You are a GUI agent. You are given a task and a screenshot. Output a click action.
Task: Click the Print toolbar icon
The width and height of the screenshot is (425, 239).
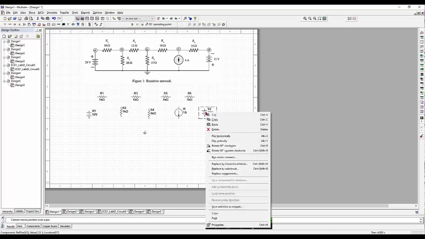point(26,19)
